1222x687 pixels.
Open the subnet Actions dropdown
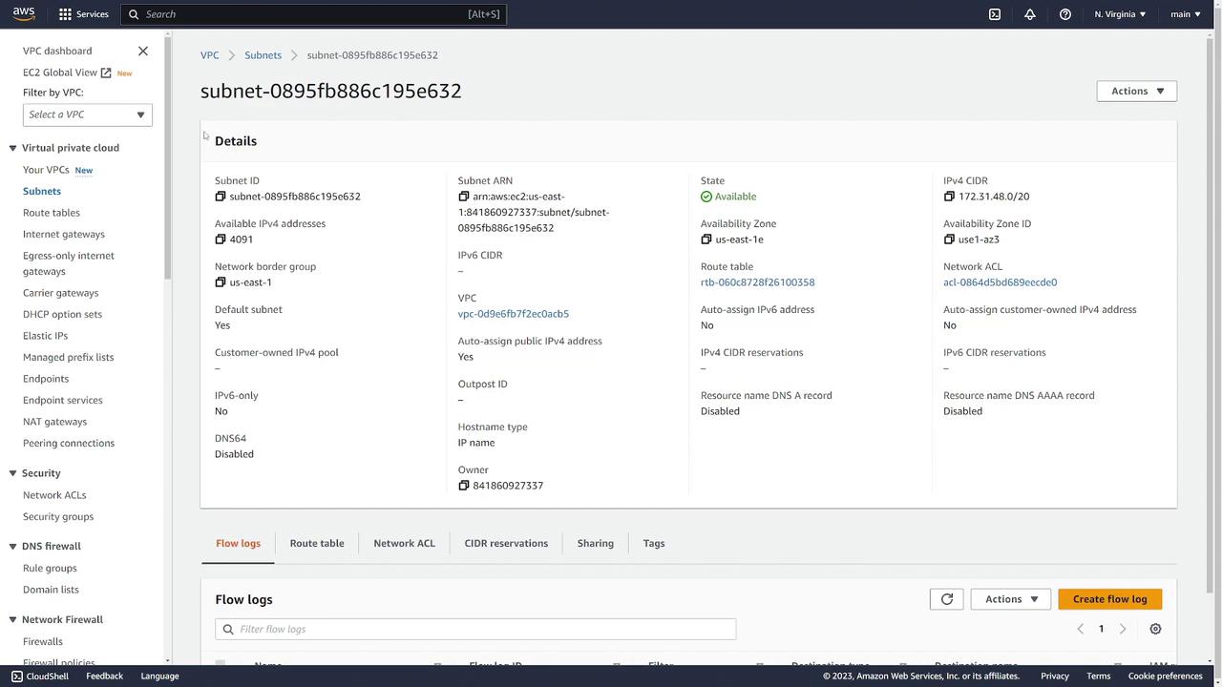pyautogui.click(x=1137, y=92)
